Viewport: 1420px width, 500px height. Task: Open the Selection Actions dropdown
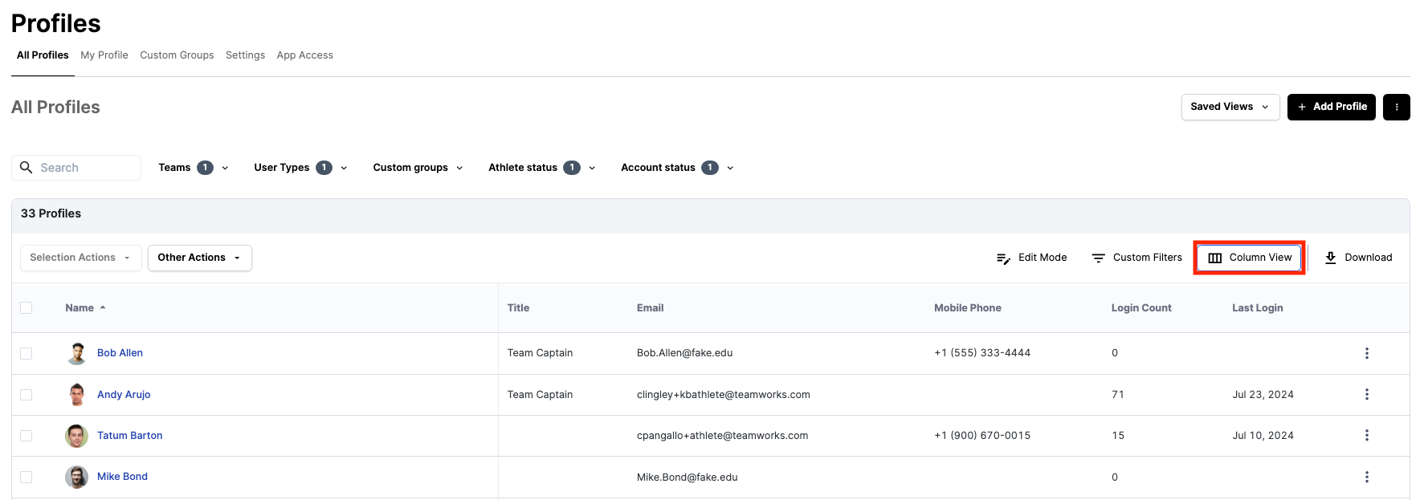point(80,258)
